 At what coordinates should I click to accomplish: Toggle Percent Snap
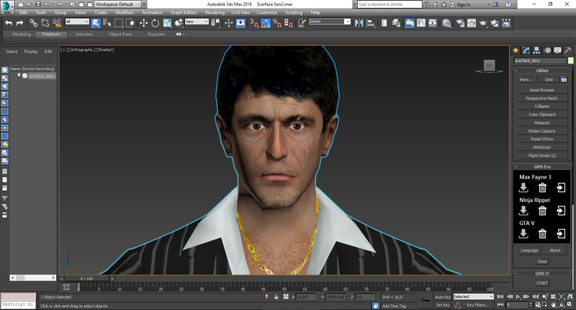[277, 23]
